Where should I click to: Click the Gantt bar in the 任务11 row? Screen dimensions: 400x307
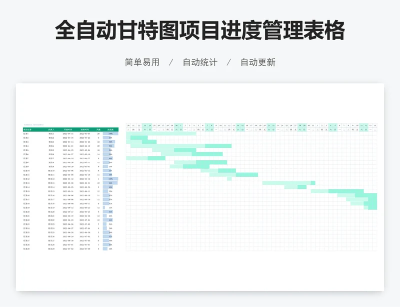(233, 175)
